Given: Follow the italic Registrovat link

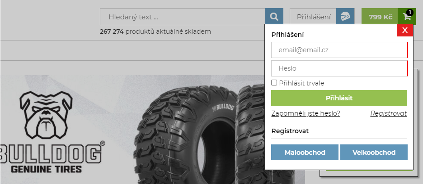Looking at the screenshot, I should pyautogui.click(x=389, y=113).
